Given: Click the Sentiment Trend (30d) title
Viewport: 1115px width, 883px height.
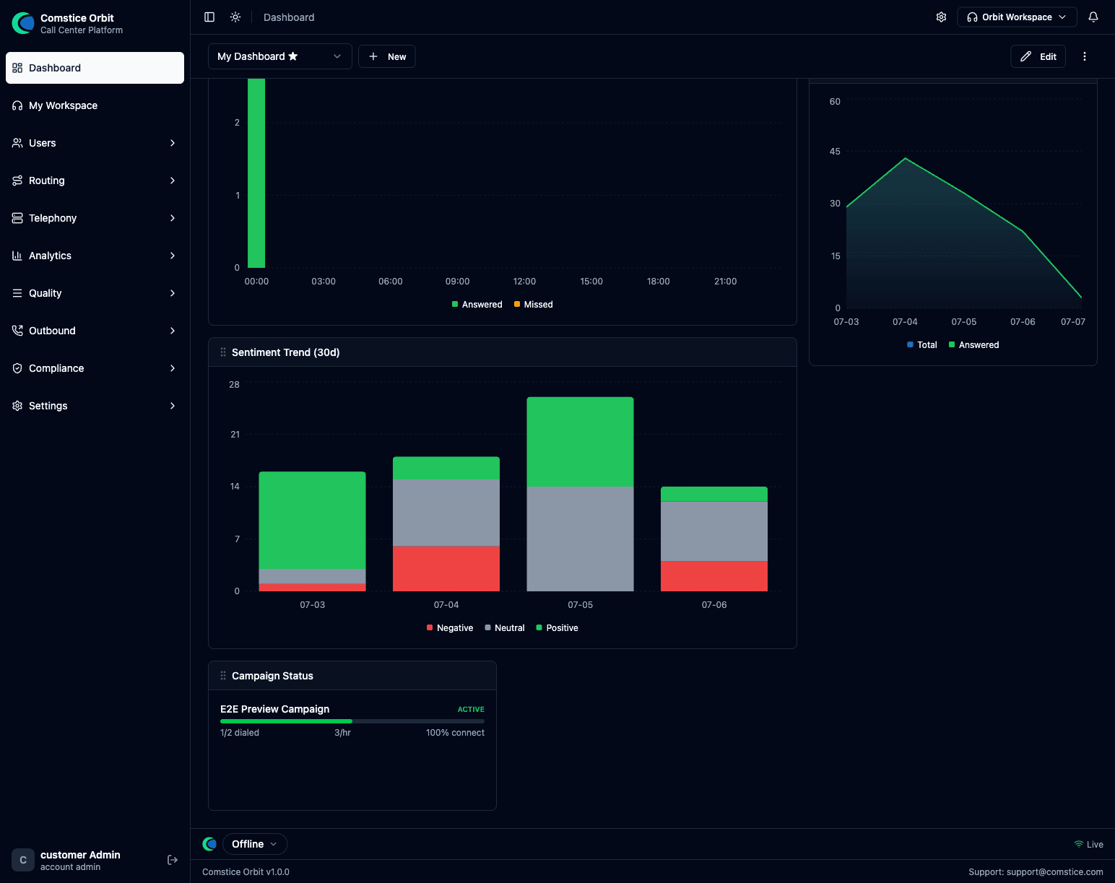Looking at the screenshot, I should pyautogui.click(x=285, y=352).
